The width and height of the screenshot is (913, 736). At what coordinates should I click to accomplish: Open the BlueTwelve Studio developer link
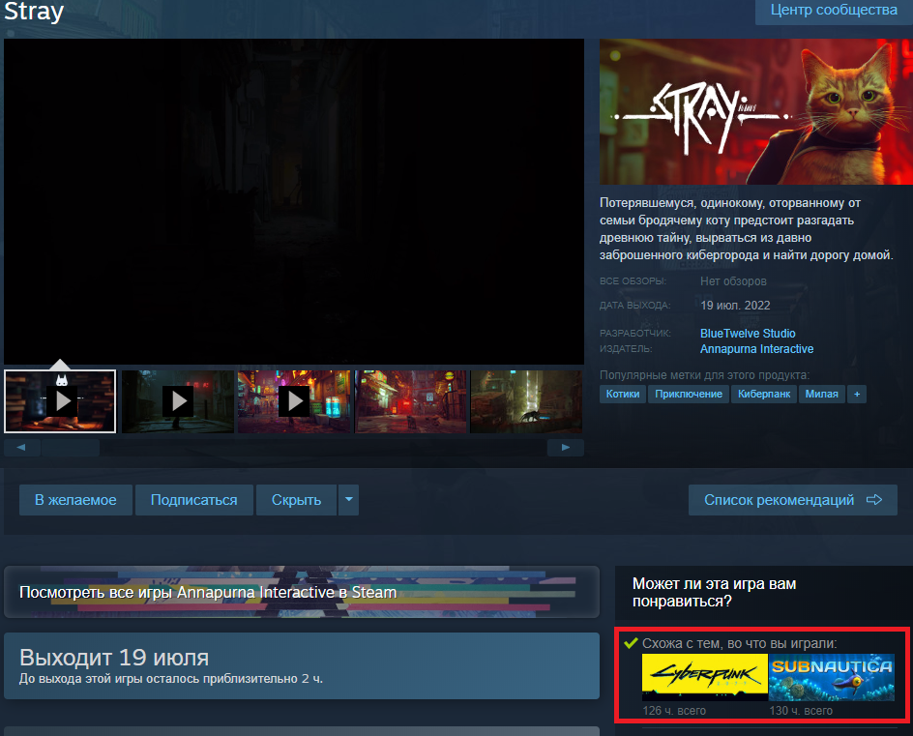(x=748, y=334)
